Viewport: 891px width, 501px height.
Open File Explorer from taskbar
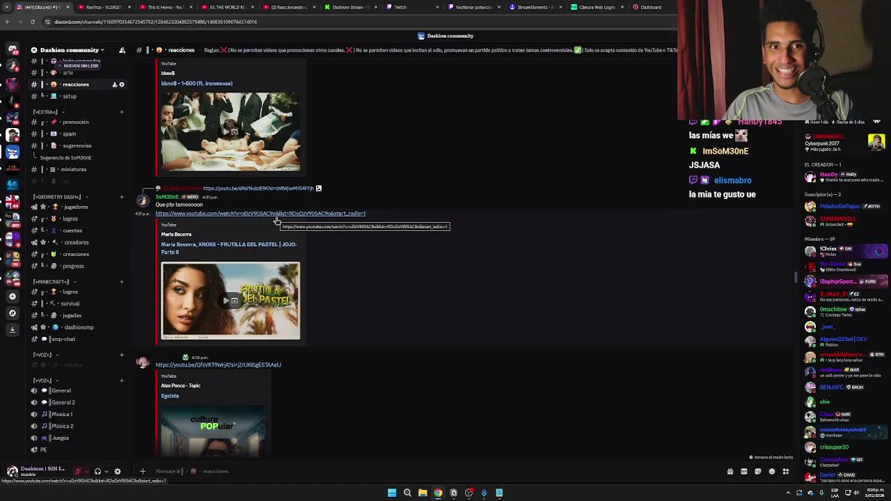[x=423, y=493]
